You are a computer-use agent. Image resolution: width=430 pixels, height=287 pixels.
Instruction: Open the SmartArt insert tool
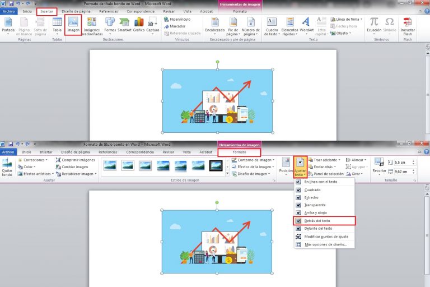(124, 25)
